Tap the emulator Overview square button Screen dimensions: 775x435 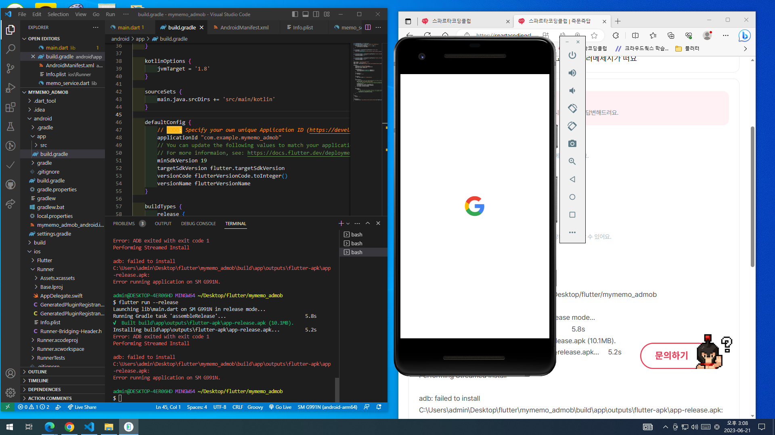[x=572, y=215]
